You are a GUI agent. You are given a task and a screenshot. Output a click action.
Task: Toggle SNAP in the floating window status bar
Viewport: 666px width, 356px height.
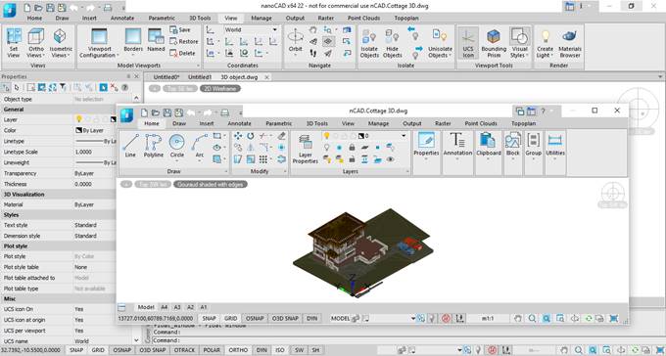210,318
